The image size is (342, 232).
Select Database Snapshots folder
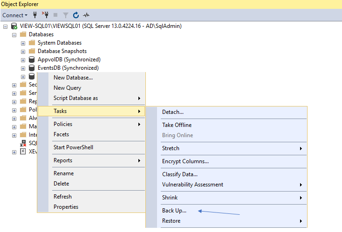pos(62,51)
